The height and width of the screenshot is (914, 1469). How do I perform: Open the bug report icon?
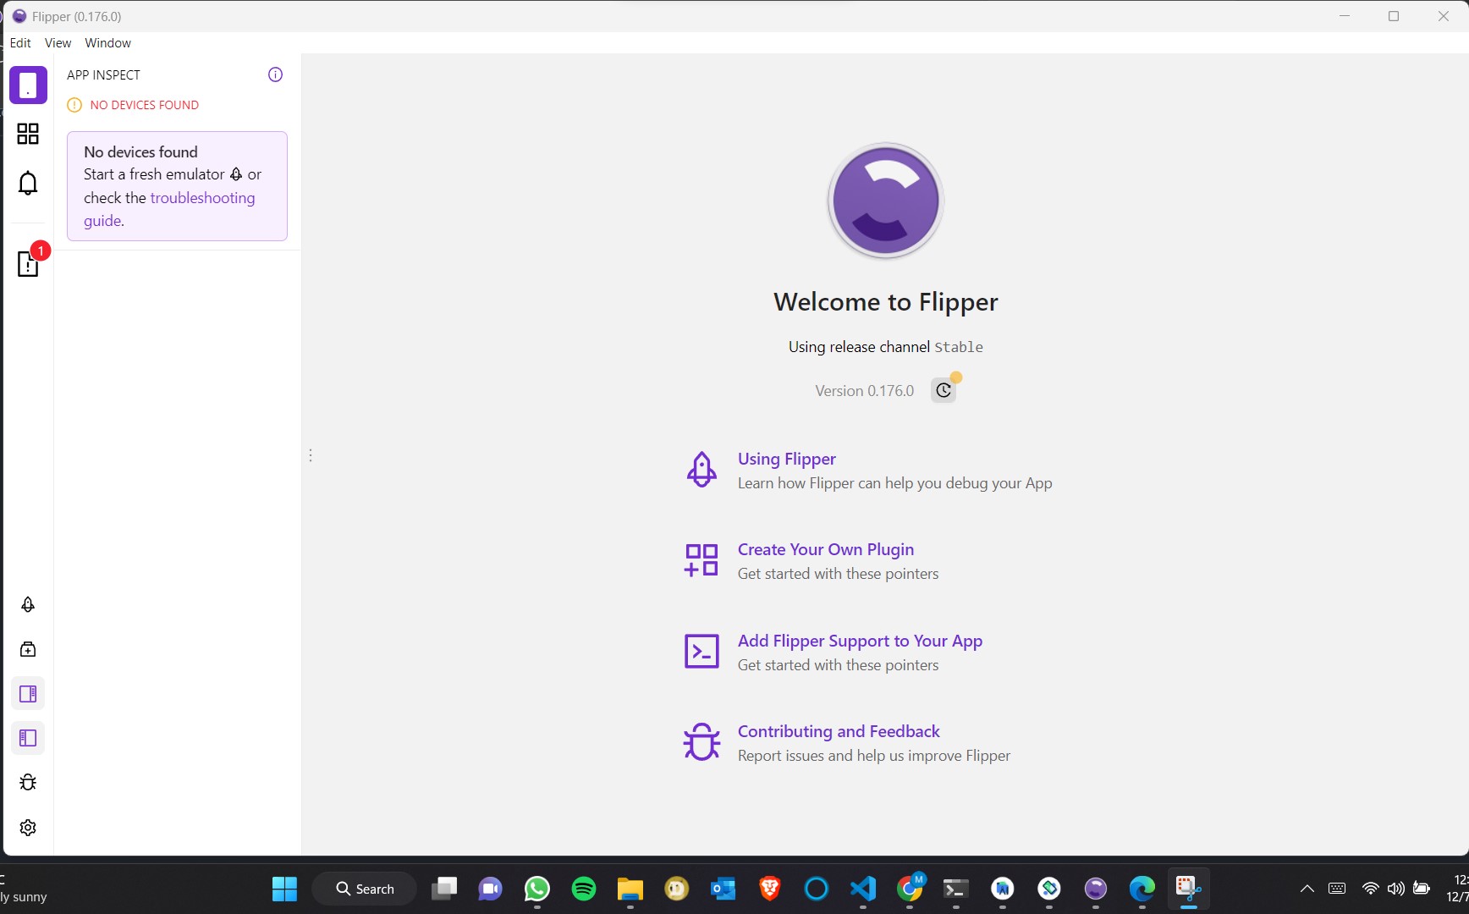(28, 783)
